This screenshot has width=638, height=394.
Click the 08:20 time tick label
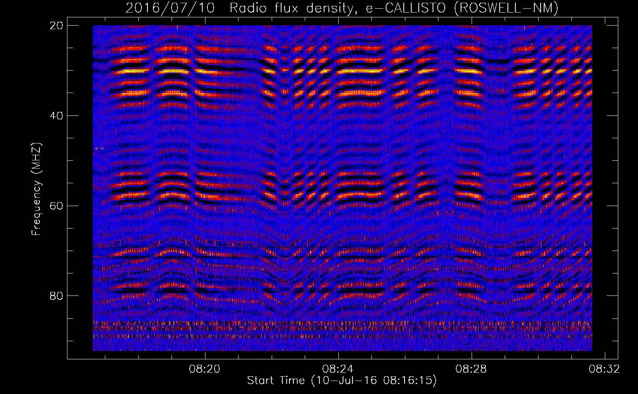coord(205,369)
